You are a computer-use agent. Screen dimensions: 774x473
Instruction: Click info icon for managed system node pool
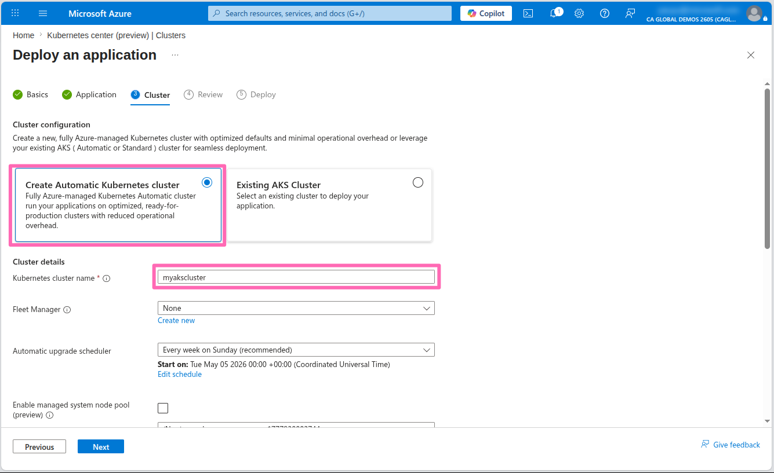49,415
